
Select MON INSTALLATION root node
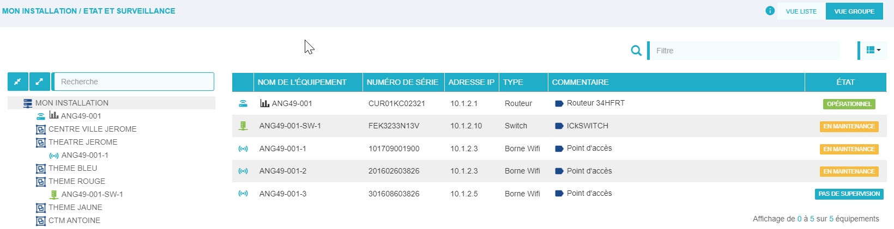point(71,103)
